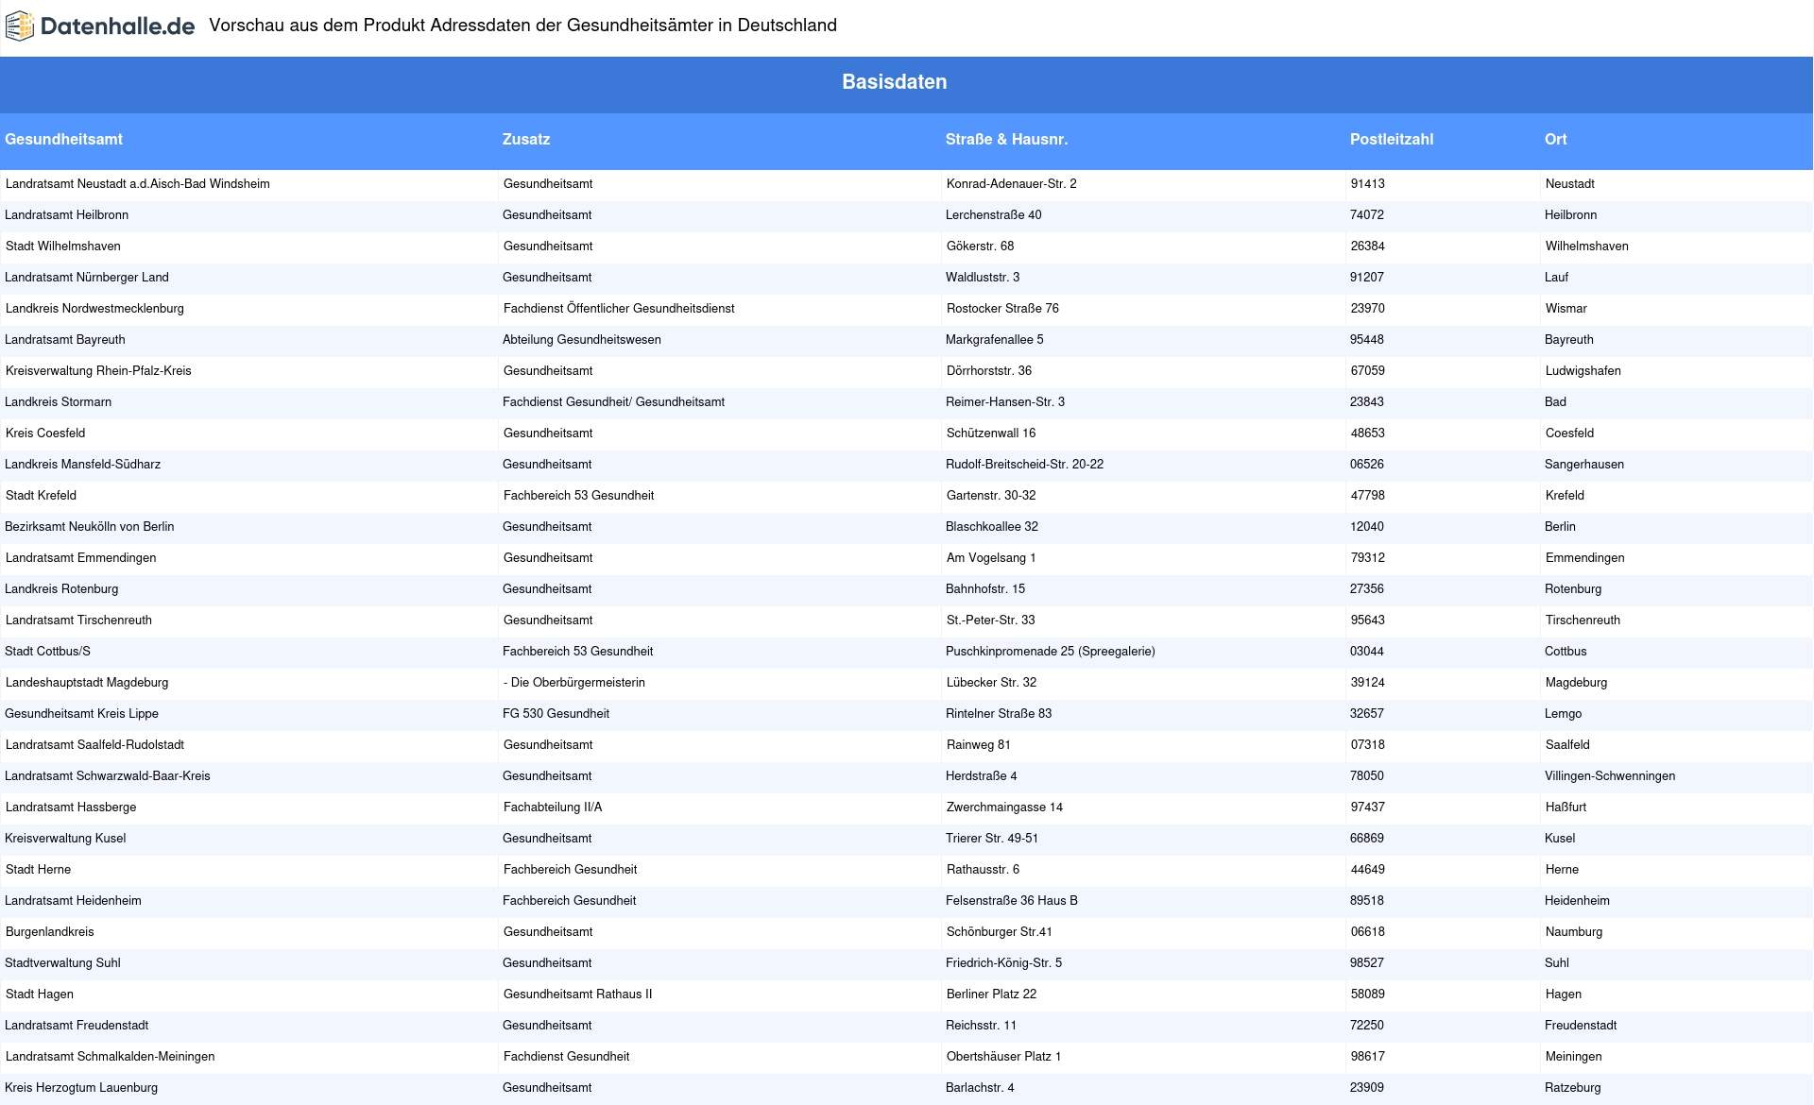Click Landratsamt Schwarzwald-Baar-Kreis cell

[108, 776]
